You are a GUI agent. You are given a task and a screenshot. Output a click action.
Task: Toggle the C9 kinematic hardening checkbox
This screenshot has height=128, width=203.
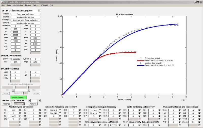pyautogui.click(x=60, y=110)
